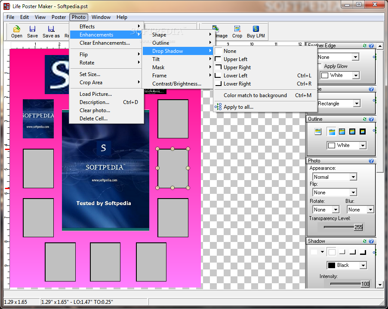Choose Lower Left drop shadow option
388x309 pixels.
click(265, 76)
